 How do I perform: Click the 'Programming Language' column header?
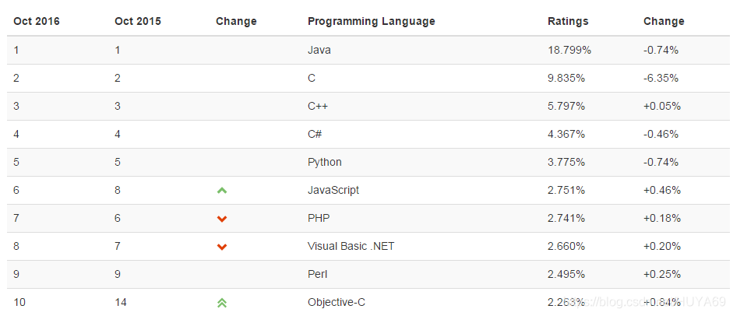[372, 22]
